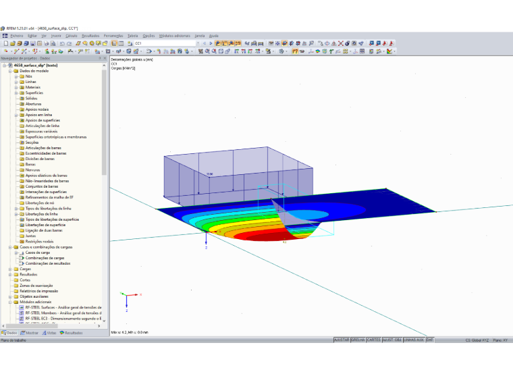Image resolution: width=513 pixels, height=368 pixels.
Task: Select Combinações de cargas tree item
Action: tap(45, 258)
